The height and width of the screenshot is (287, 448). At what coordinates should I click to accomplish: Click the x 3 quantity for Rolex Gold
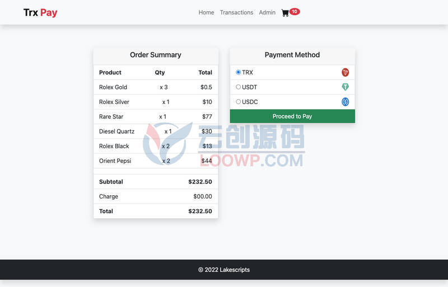[164, 87]
